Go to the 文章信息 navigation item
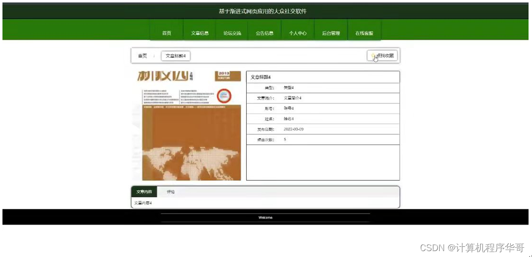 (x=199, y=33)
